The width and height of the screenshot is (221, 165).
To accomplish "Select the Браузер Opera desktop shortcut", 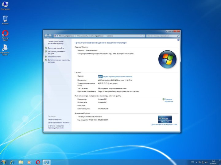I will coord(5,35).
